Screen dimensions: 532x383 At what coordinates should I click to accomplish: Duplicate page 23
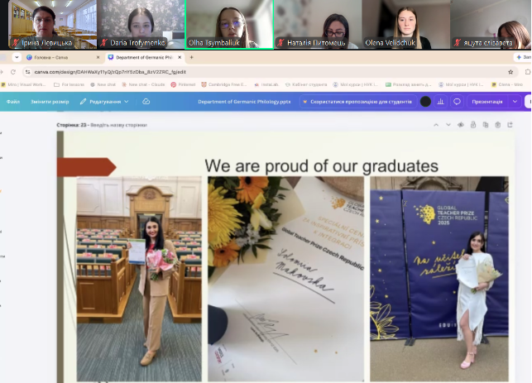(486, 125)
